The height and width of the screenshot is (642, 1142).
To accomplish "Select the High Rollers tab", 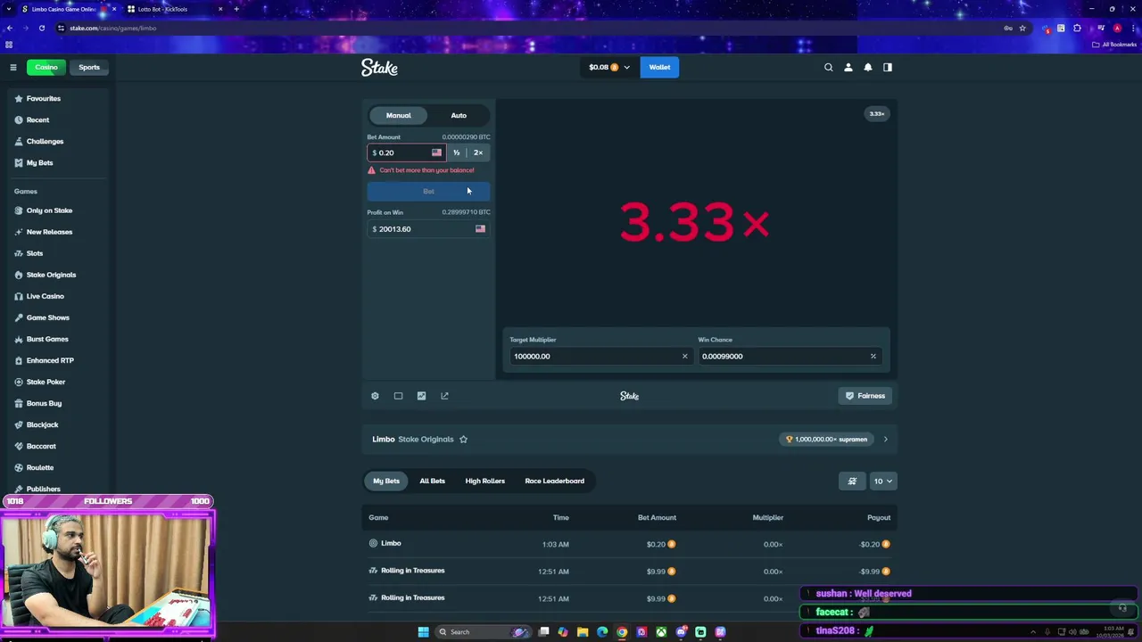I will (x=484, y=481).
